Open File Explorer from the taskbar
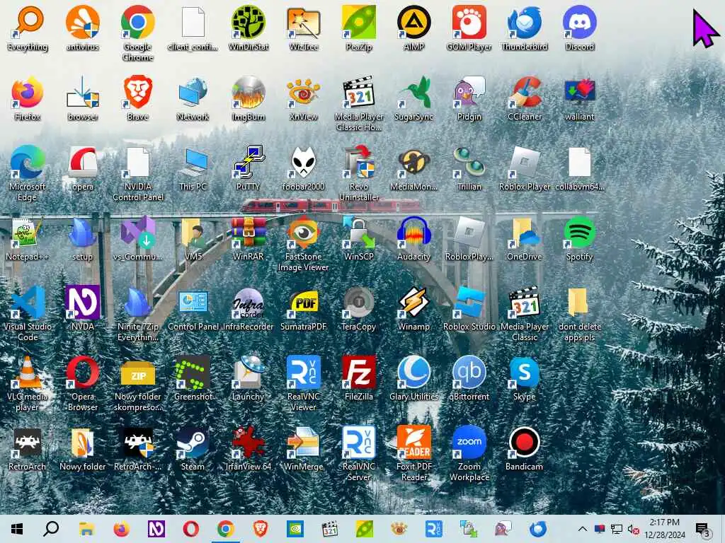The width and height of the screenshot is (725, 543). pos(86,529)
